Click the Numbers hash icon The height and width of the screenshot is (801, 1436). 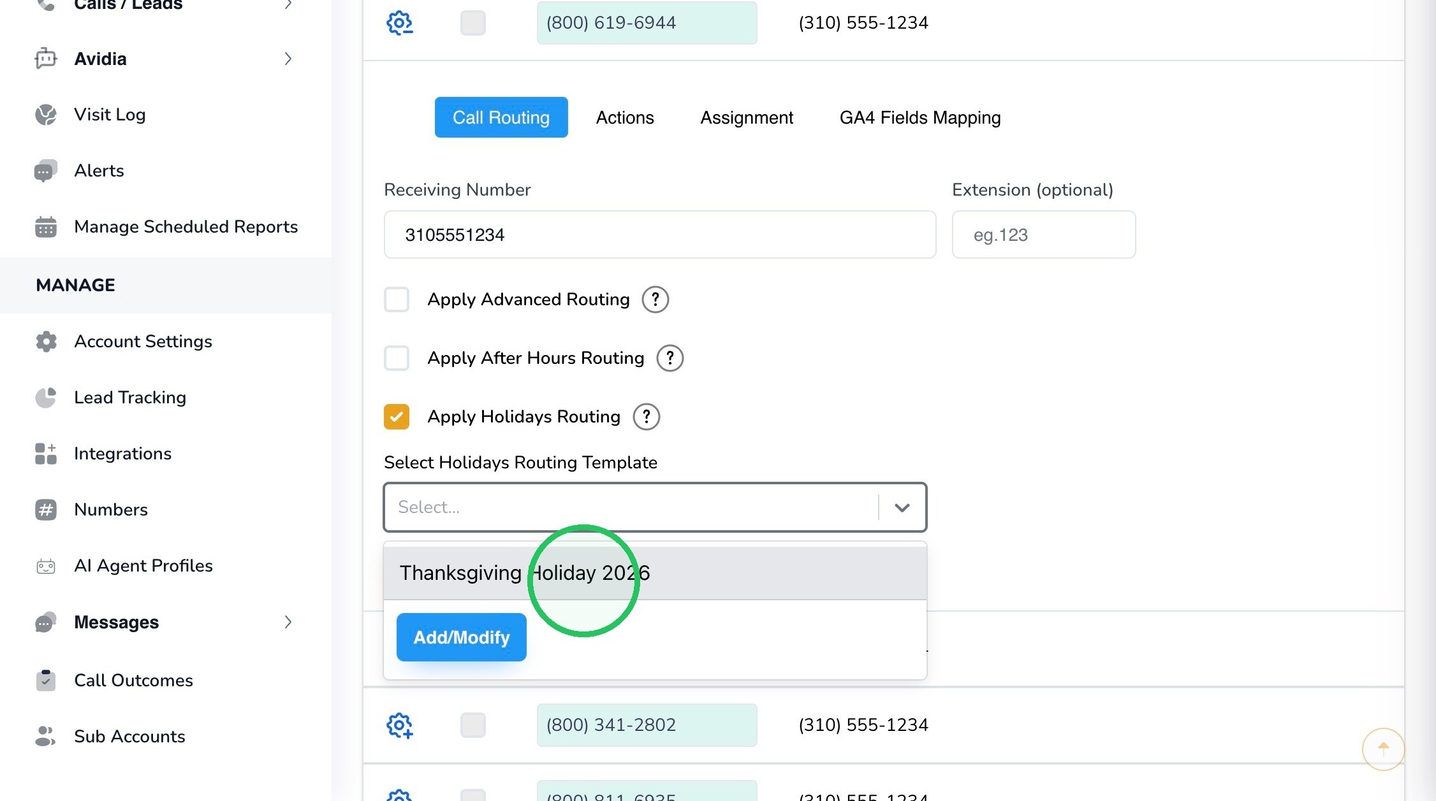click(x=45, y=510)
